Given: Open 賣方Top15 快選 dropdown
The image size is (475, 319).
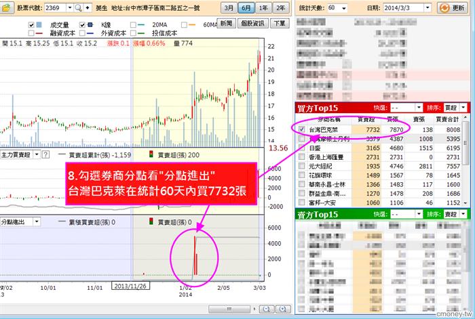Looking at the screenshot, I should click(419, 214).
